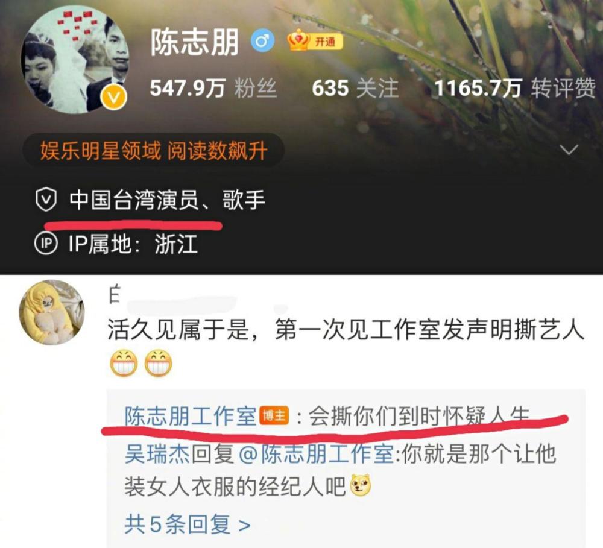
Task: Click the @陈志朋工作室 mention link
Action: [316, 454]
